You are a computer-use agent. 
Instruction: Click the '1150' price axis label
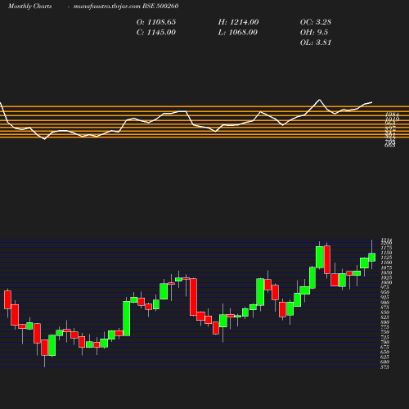(386, 253)
